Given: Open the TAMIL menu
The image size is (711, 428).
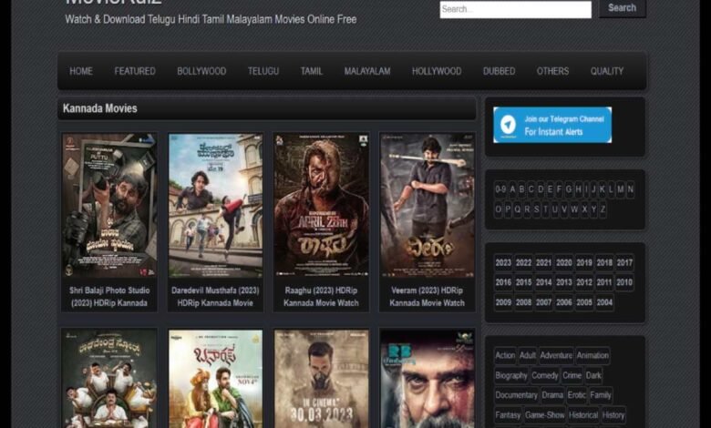Looking at the screenshot, I should pyautogui.click(x=312, y=71).
